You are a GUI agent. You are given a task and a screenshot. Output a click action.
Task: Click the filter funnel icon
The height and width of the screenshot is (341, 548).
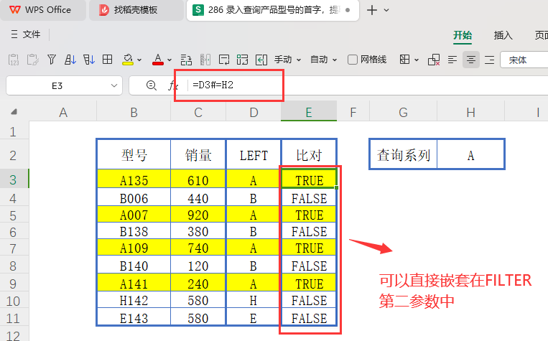pos(52,60)
